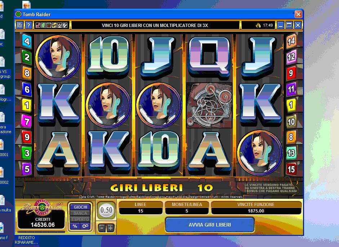The image size is (339, 247).
Task: Open the gears settings icon
Action: 85,226
